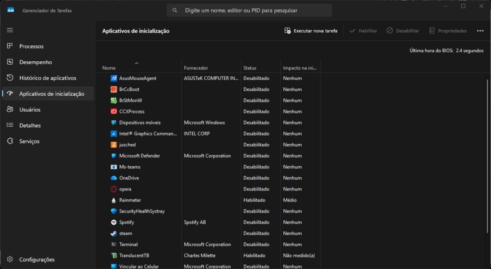Click the search box field

point(249,11)
